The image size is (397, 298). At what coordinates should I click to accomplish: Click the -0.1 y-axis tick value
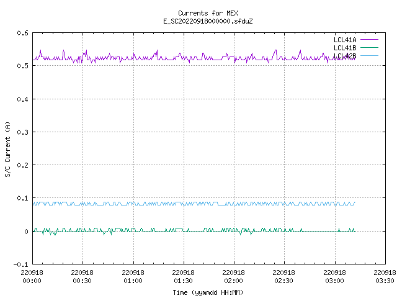(x=20, y=264)
